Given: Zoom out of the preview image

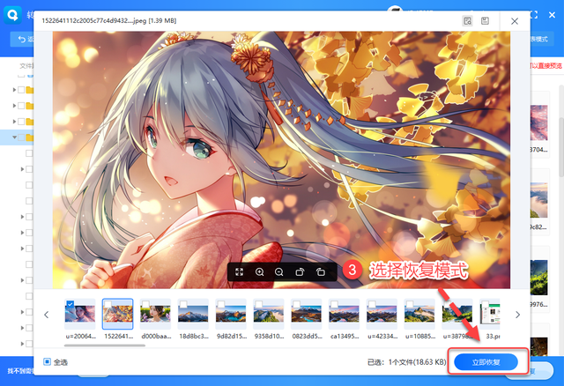Looking at the screenshot, I should [x=279, y=272].
